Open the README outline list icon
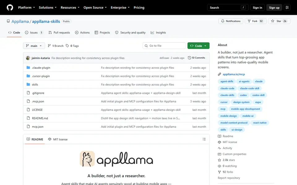Viewport: 297px width, 185px height. coord(204,139)
